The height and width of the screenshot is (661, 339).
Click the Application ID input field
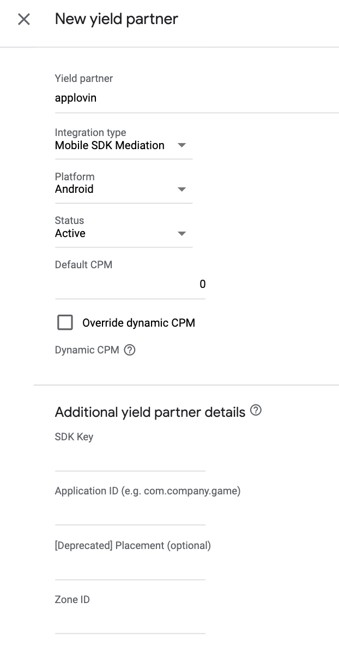click(130, 513)
